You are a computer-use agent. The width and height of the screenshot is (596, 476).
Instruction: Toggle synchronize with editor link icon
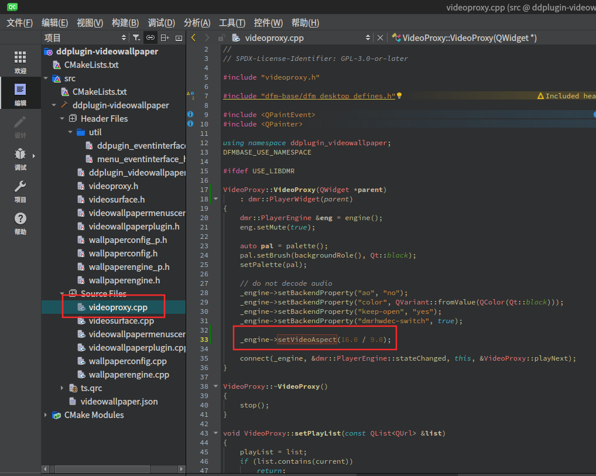click(x=150, y=37)
